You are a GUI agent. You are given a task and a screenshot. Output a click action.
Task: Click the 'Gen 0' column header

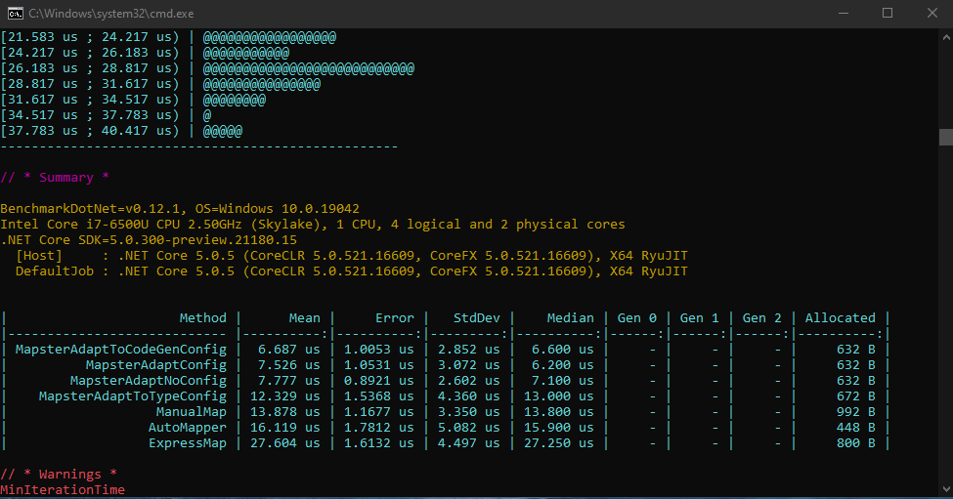[x=637, y=318]
